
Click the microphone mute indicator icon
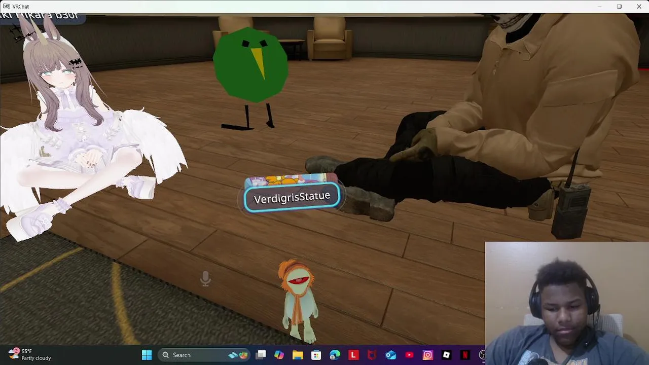[x=205, y=279]
